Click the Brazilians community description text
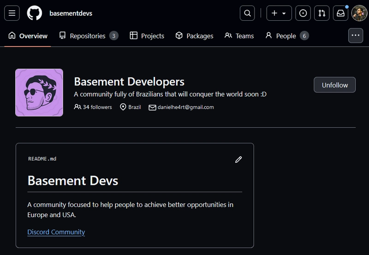 coord(170,94)
